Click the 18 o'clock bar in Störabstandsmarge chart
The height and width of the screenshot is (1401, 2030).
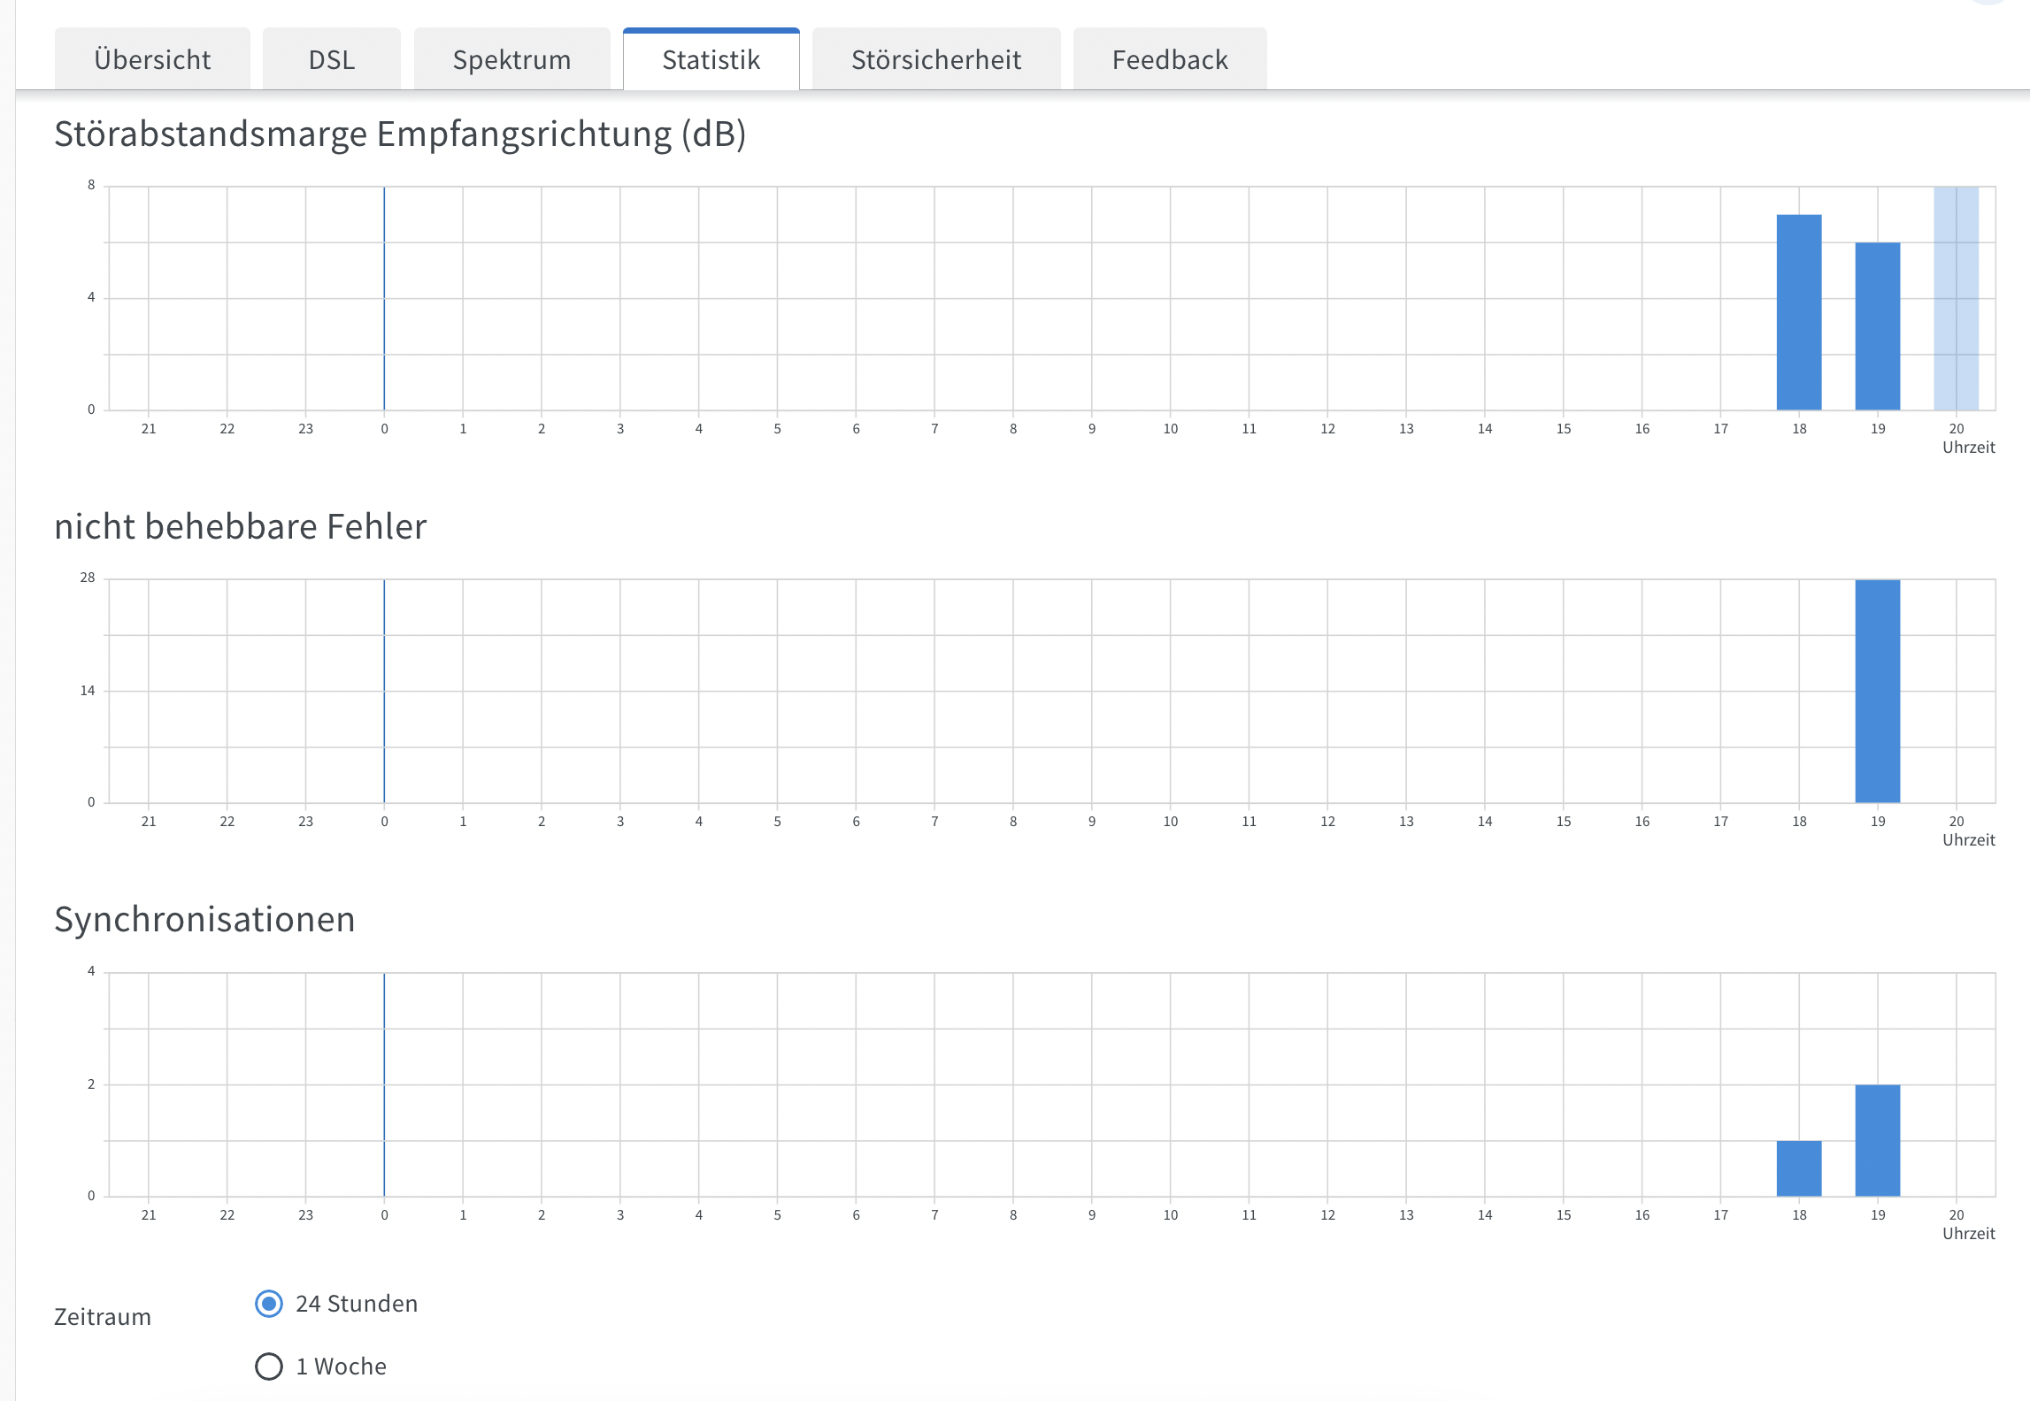(1799, 311)
